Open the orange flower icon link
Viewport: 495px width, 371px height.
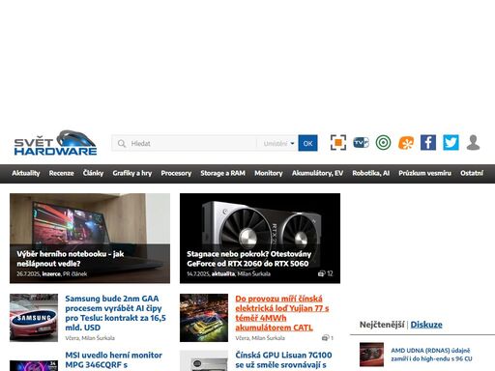406,143
